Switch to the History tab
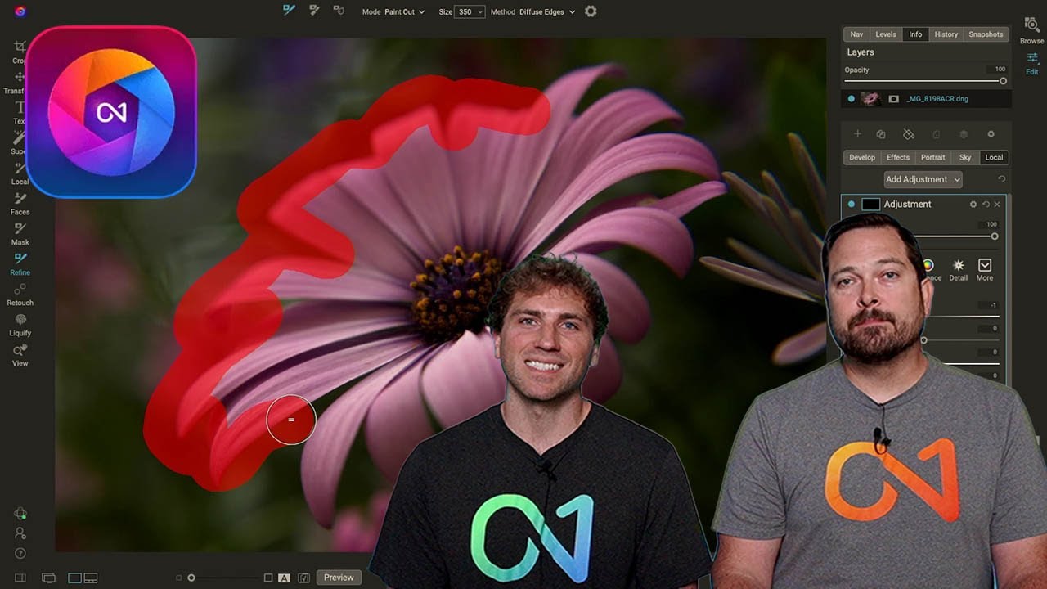 (x=946, y=34)
